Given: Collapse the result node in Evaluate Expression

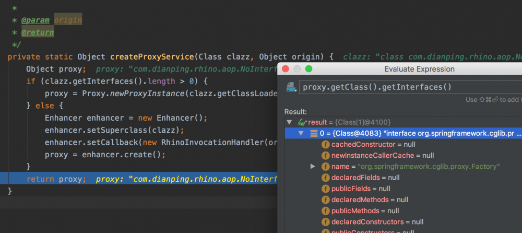Looking at the screenshot, I should pyautogui.click(x=289, y=122).
